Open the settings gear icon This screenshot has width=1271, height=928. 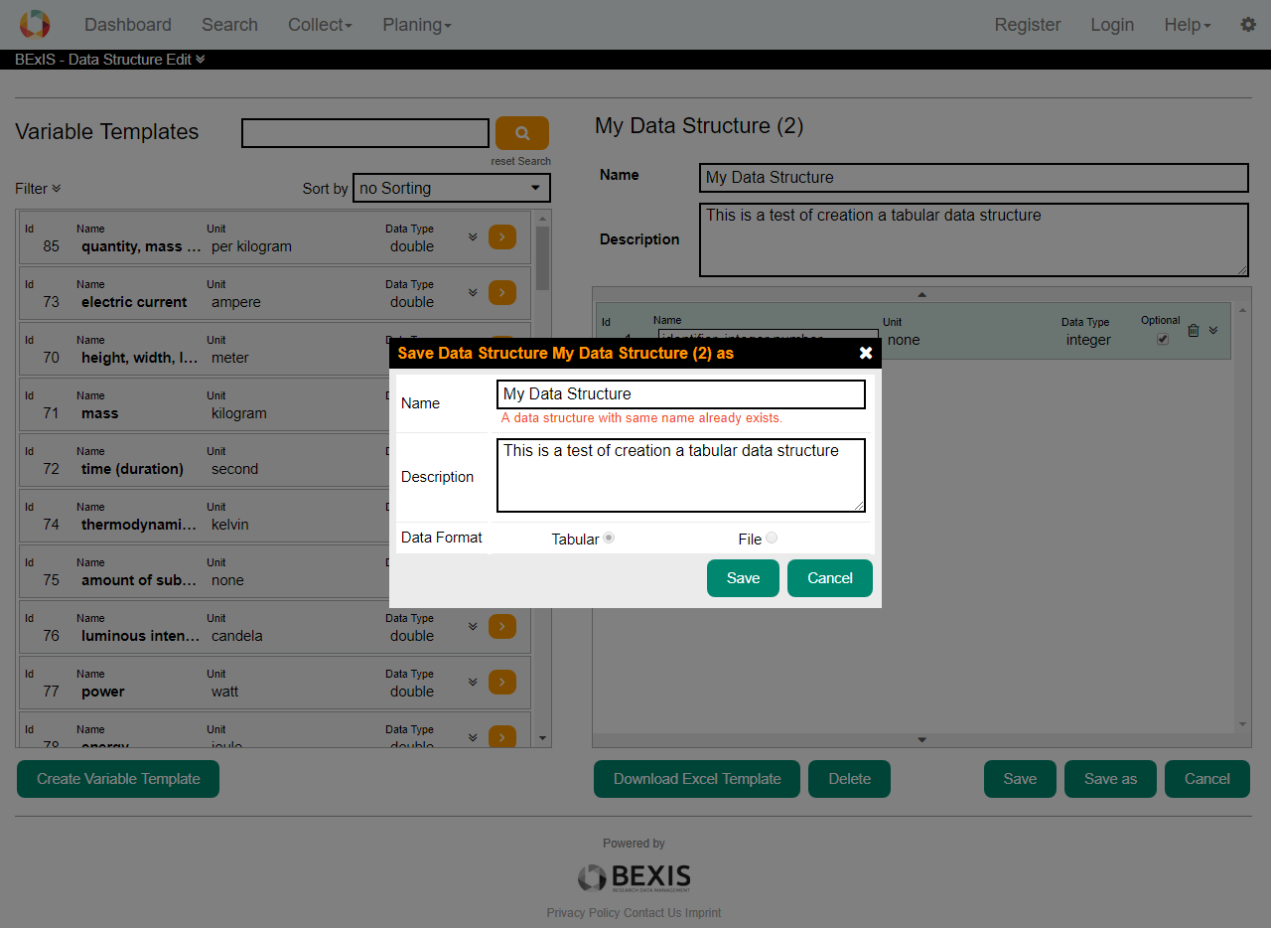pos(1248,25)
